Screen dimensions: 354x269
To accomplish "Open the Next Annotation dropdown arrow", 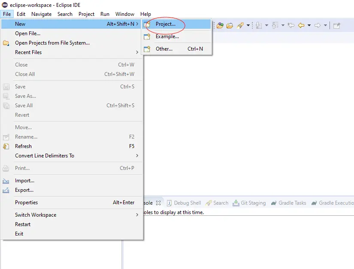I will 266,25.
